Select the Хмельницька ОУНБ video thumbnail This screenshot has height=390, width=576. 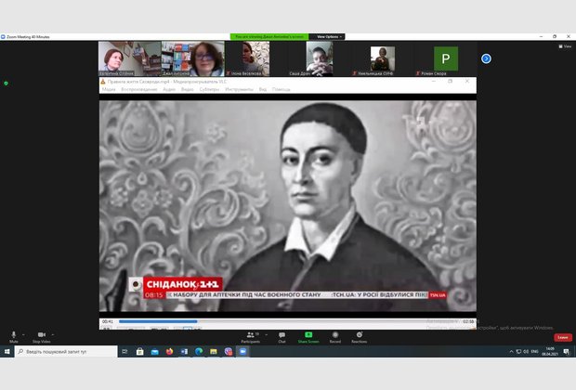click(x=383, y=58)
